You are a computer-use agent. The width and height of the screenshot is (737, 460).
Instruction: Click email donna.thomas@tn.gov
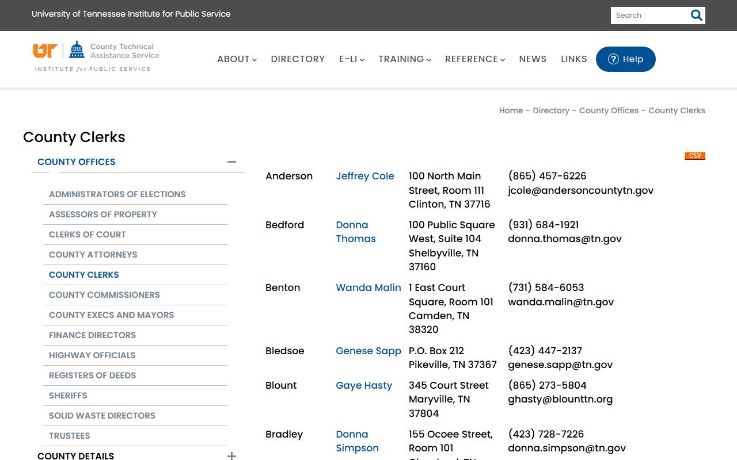pos(565,239)
